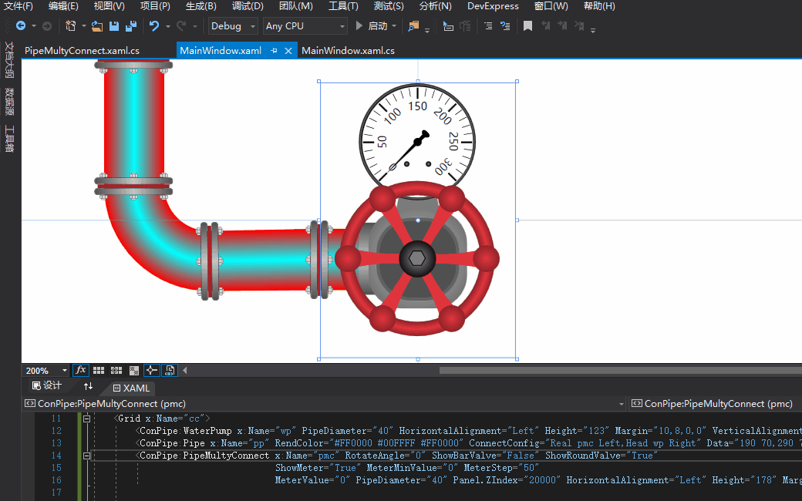This screenshot has width=802, height=501.
Task: Open the 视图(V) menu
Action: [109, 6]
